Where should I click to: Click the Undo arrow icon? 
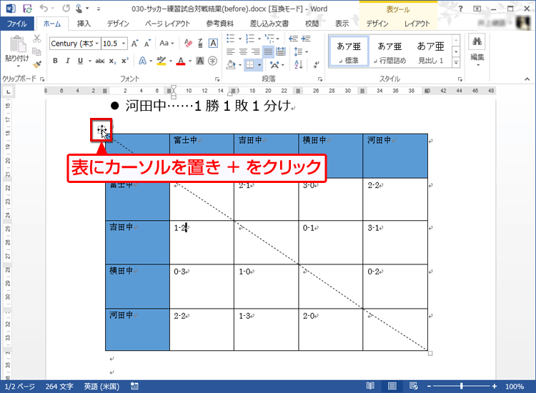coord(44,8)
